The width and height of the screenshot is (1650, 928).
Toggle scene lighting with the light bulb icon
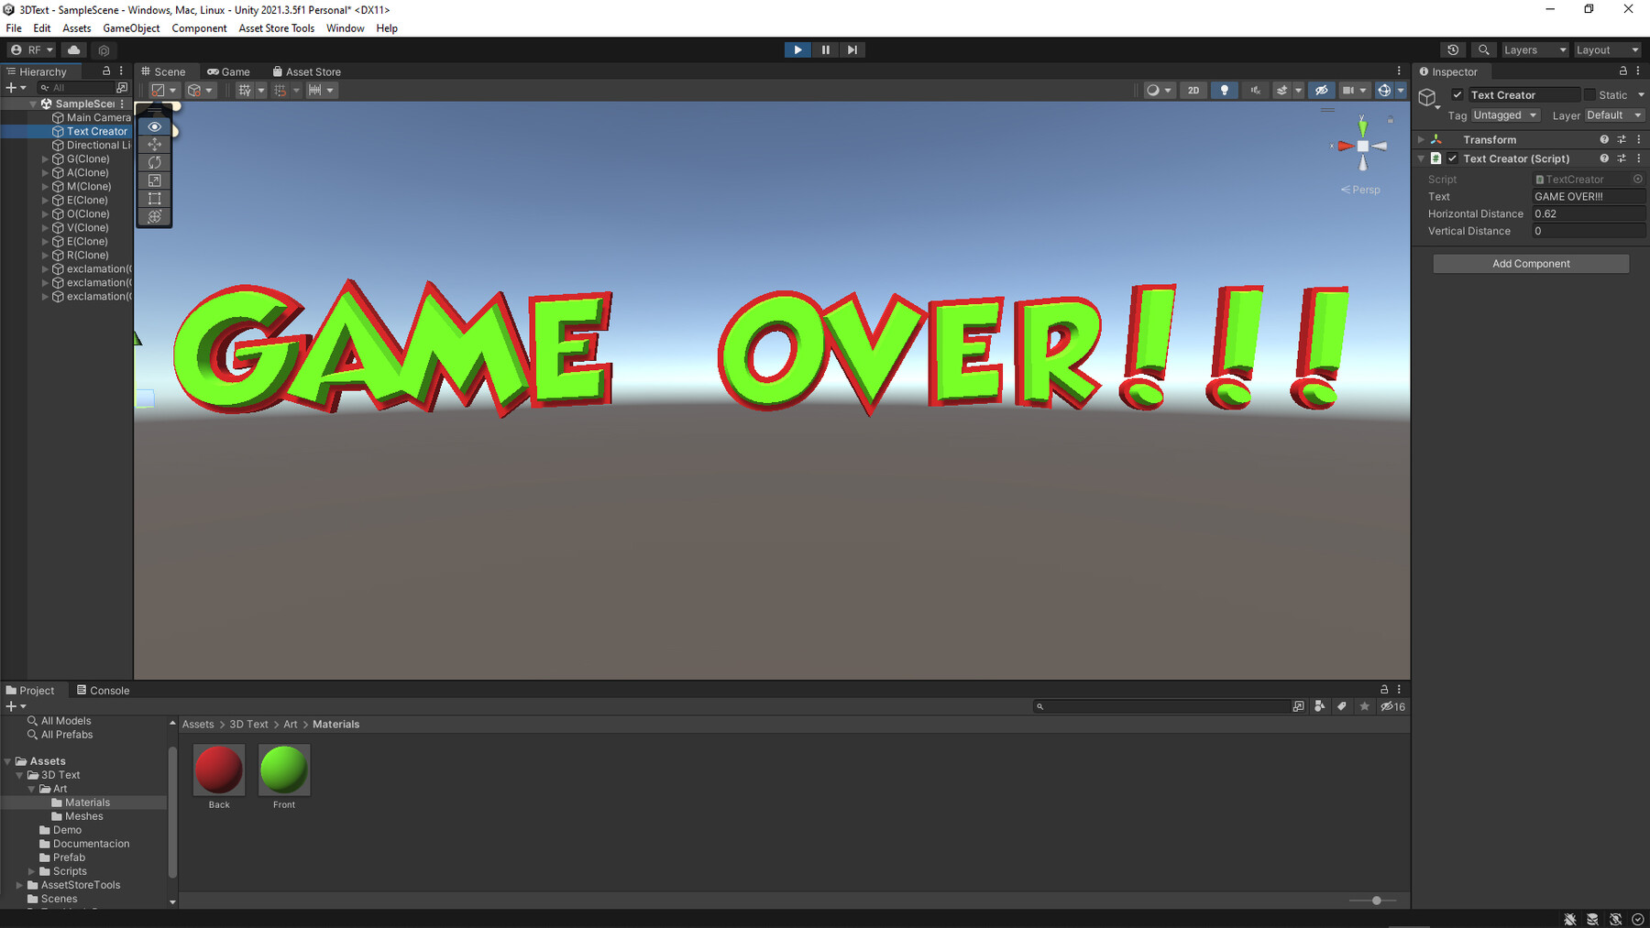(1225, 90)
